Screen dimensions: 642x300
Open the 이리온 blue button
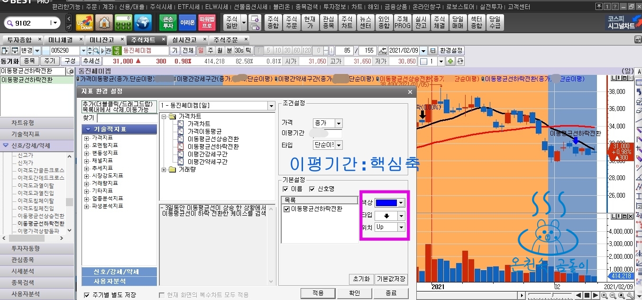[187, 22]
